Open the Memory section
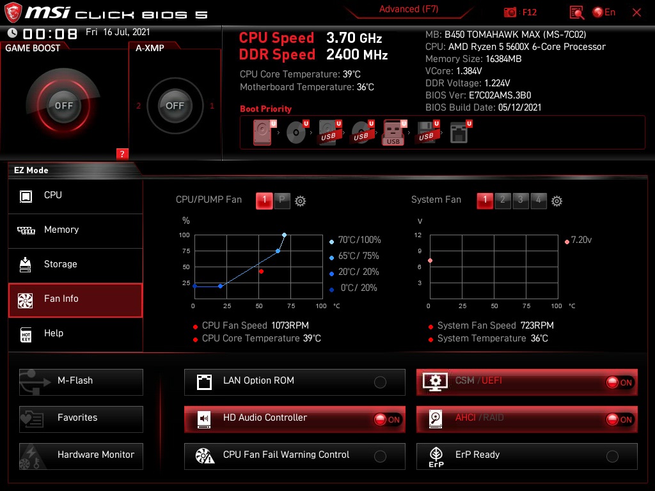This screenshot has width=655, height=491. (75, 230)
